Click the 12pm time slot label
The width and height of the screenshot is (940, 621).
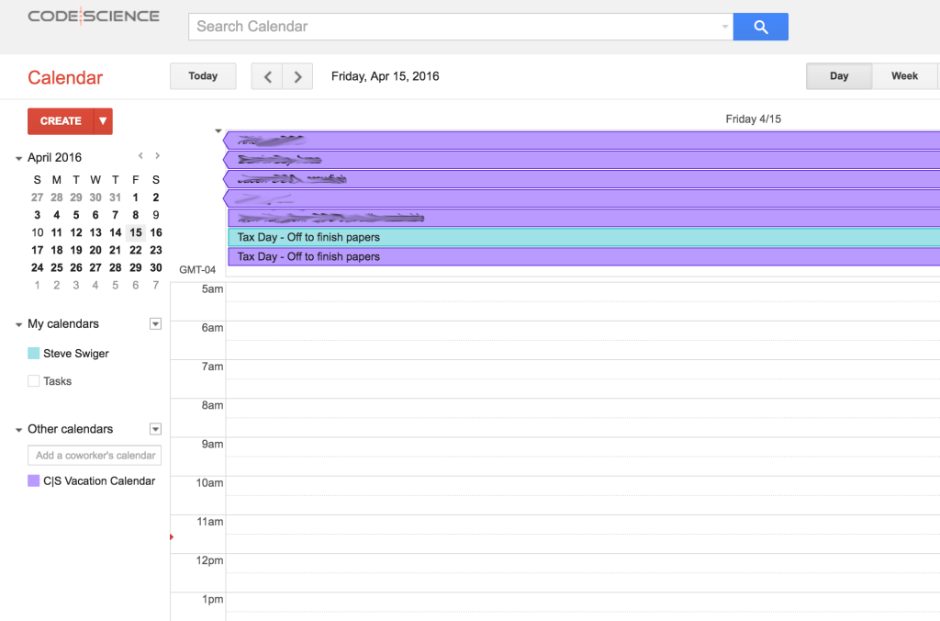[x=210, y=560]
